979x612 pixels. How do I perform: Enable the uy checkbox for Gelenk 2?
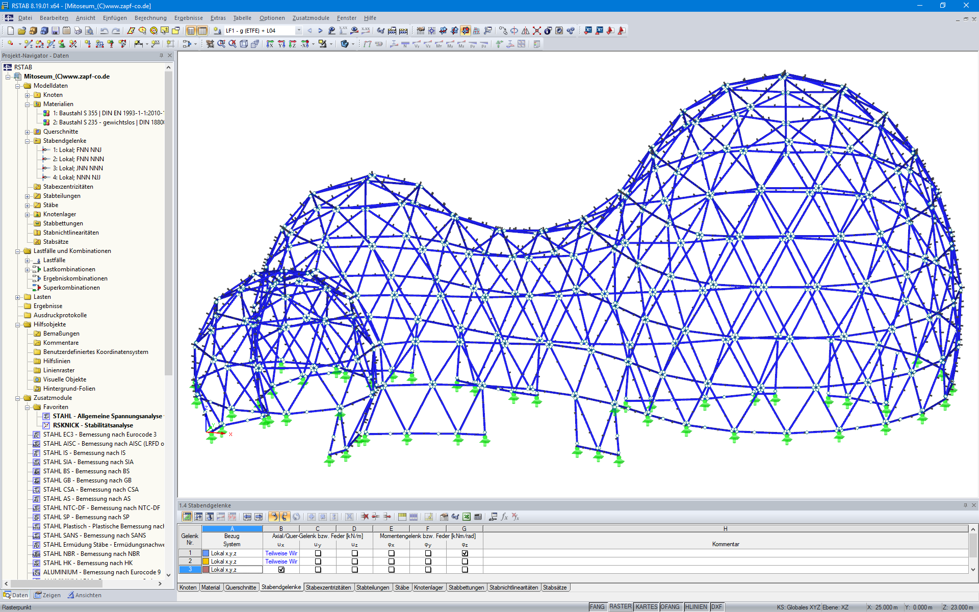coord(318,562)
